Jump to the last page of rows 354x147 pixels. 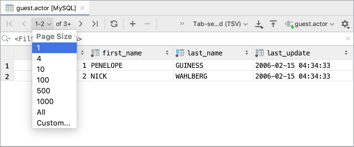pyautogui.click(x=95, y=24)
